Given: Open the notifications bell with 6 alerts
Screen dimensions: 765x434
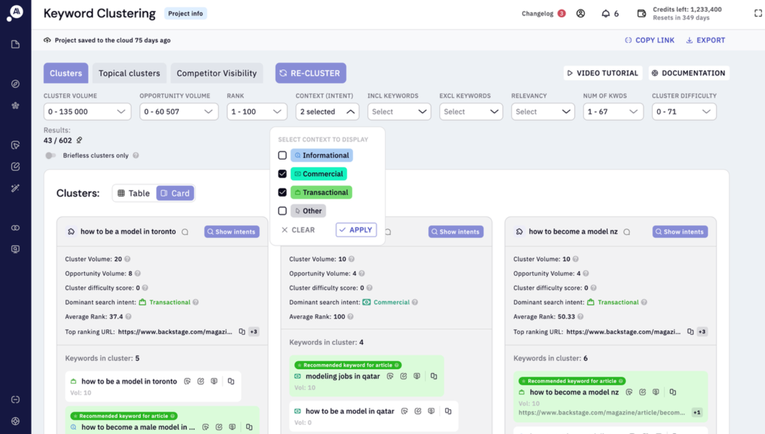Looking at the screenshot, I should (x=605, y=13).
